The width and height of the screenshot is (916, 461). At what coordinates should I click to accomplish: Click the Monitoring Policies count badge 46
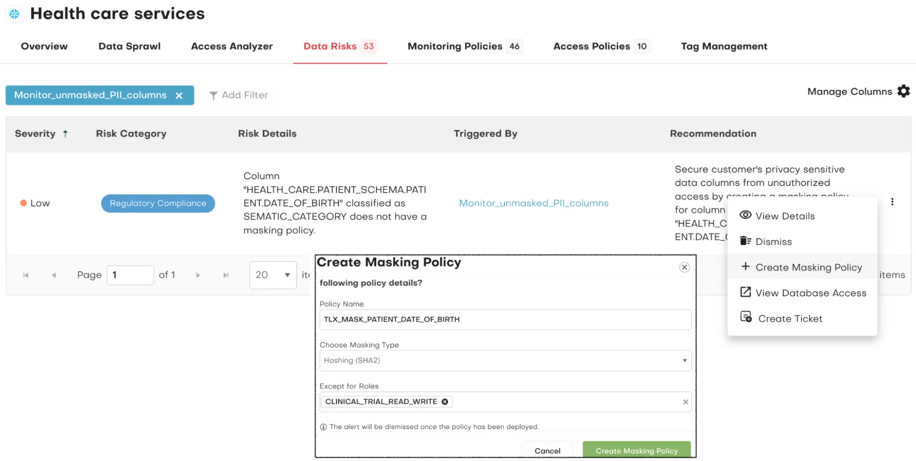coord(514,46)
